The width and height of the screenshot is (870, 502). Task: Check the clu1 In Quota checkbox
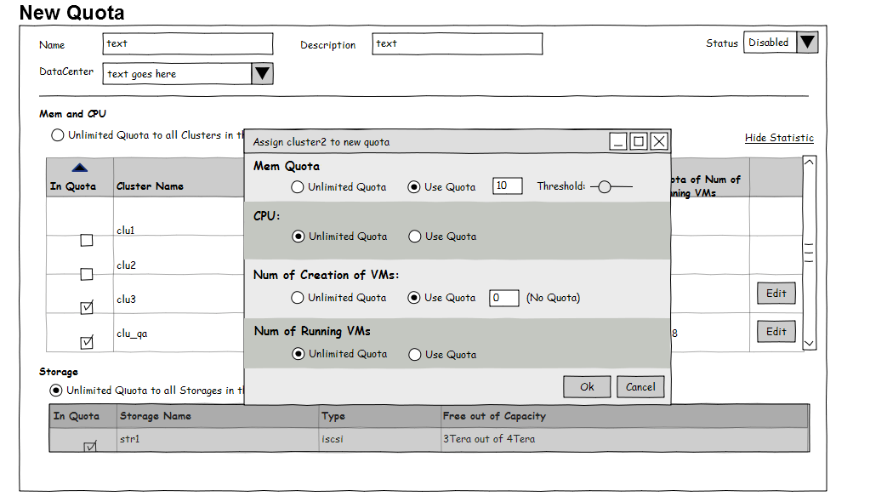pos(87,241)
